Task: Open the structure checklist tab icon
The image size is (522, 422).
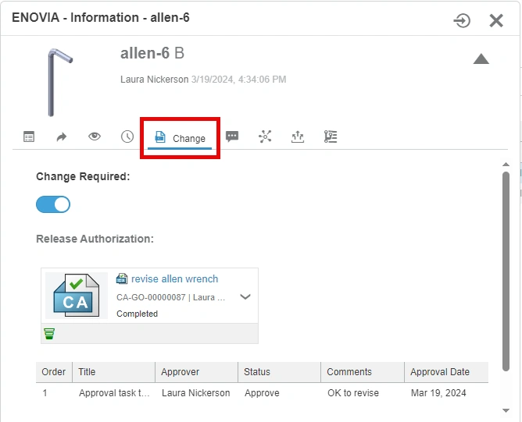Action: (331, 137)
